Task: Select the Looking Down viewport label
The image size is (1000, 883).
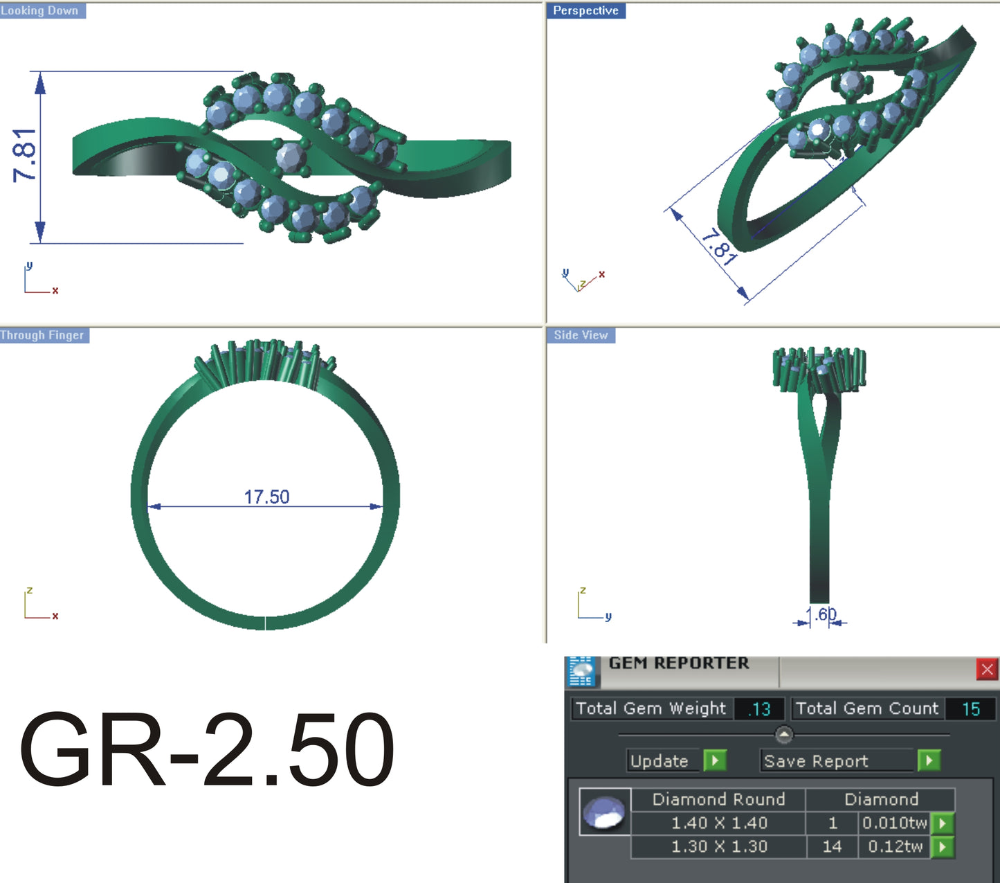Action: click(x=42, y=10)
